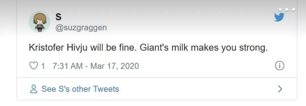
Task: Open the circled info icon
Action: (x=279, y=66)
